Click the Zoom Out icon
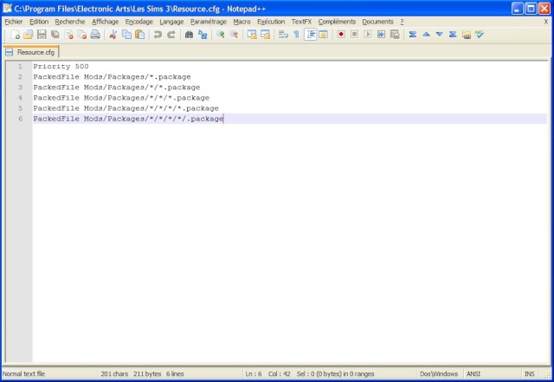554x382 pixels. [x=234, y=35]
